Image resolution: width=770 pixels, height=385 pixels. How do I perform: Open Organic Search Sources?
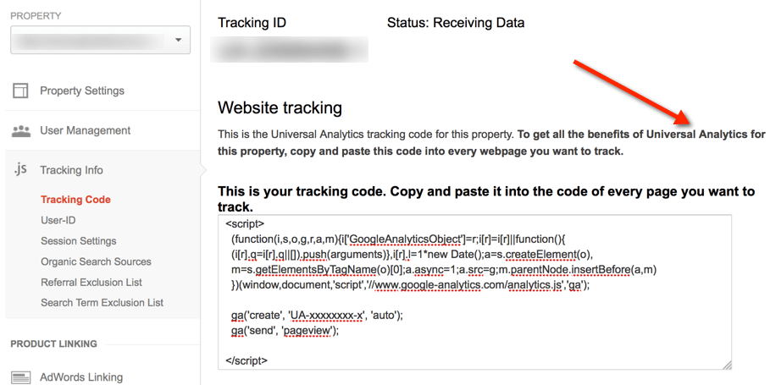[96, 261]
